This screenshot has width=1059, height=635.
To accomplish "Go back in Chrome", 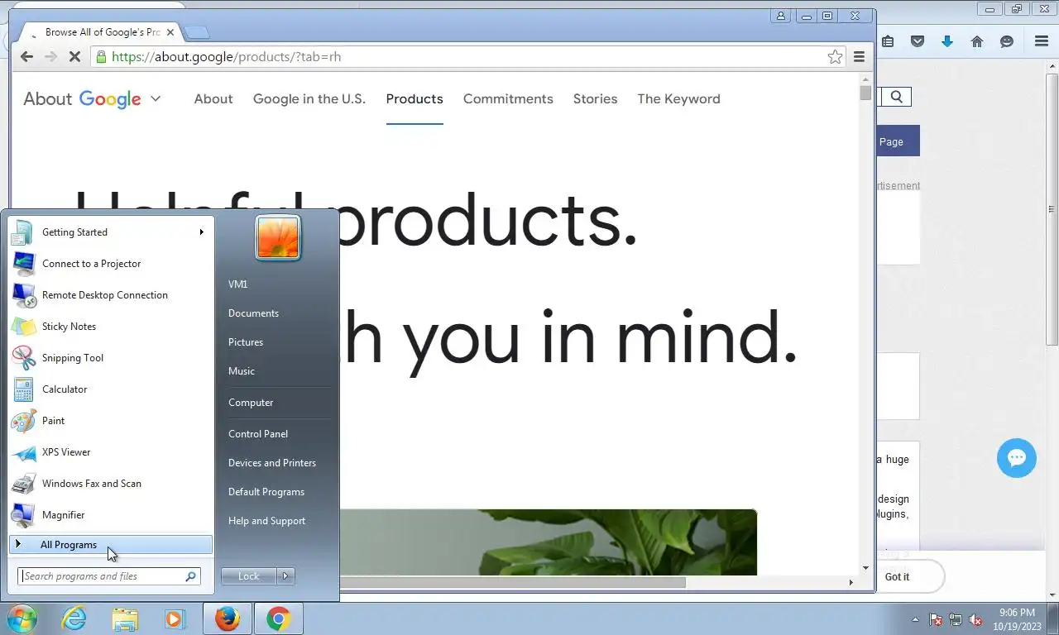I will (26, 57).
